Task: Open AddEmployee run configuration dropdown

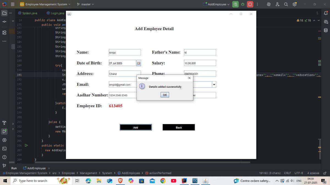Action: (216, 4)
